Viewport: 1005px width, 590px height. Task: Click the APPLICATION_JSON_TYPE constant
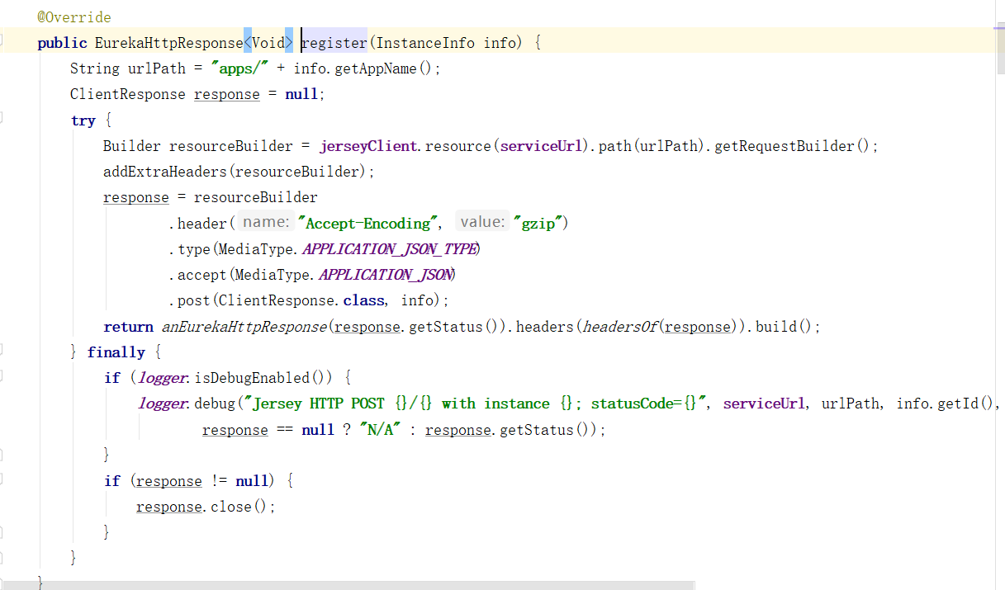pyautogui.click(x=391, y=249)
